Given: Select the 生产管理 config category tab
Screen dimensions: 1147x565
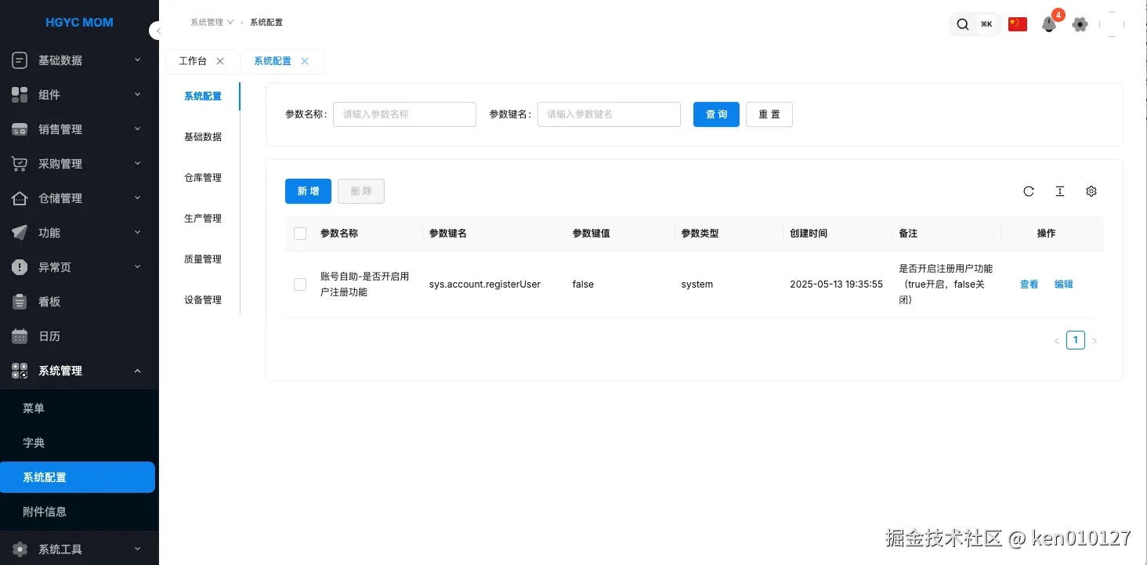Looking at the screenshot, I should click(x=203, y=219).
